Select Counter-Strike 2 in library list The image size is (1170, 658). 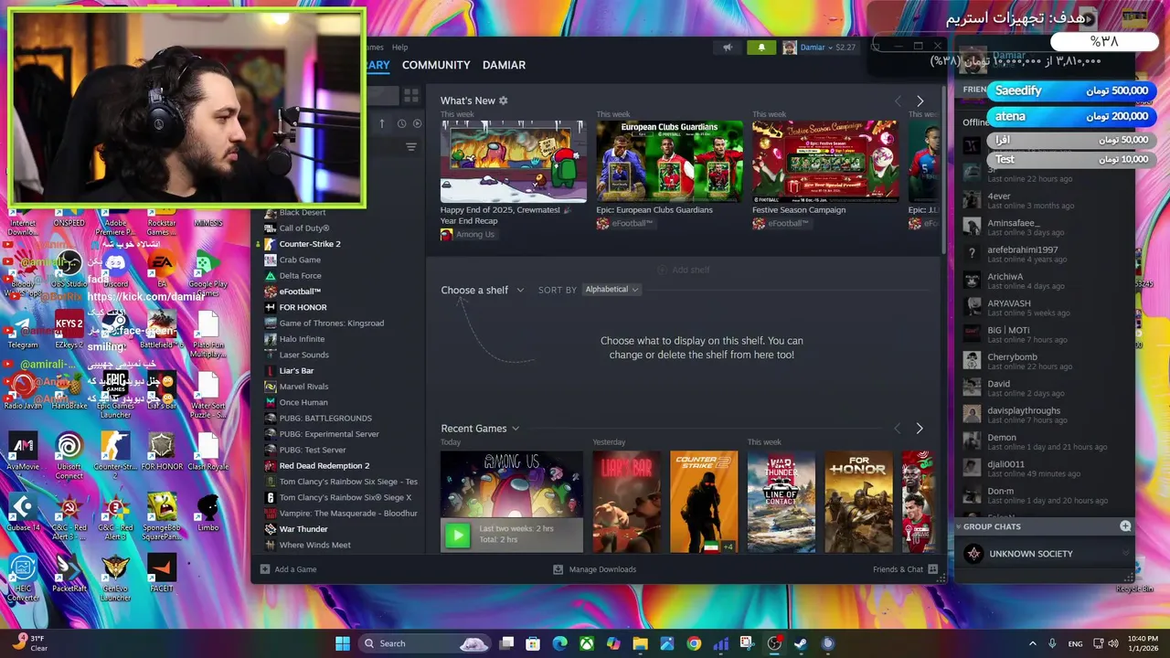310,244
